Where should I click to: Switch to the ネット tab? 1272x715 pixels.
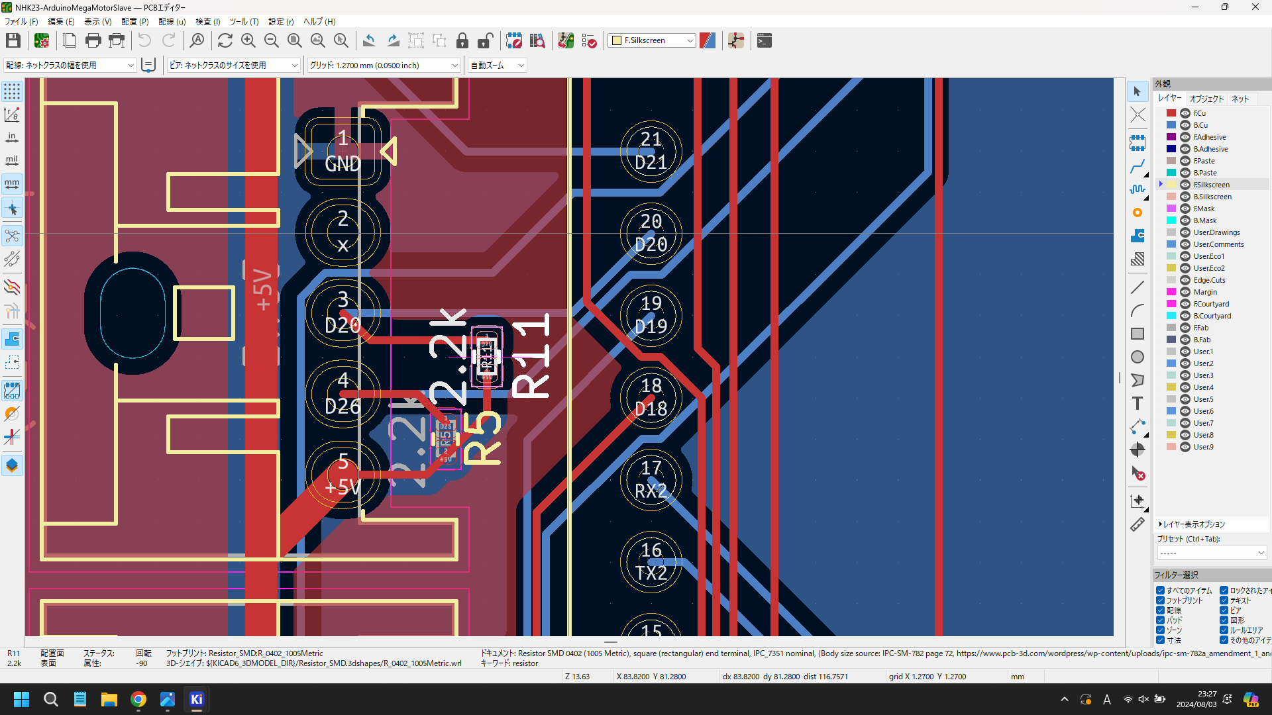point(1240,99)
